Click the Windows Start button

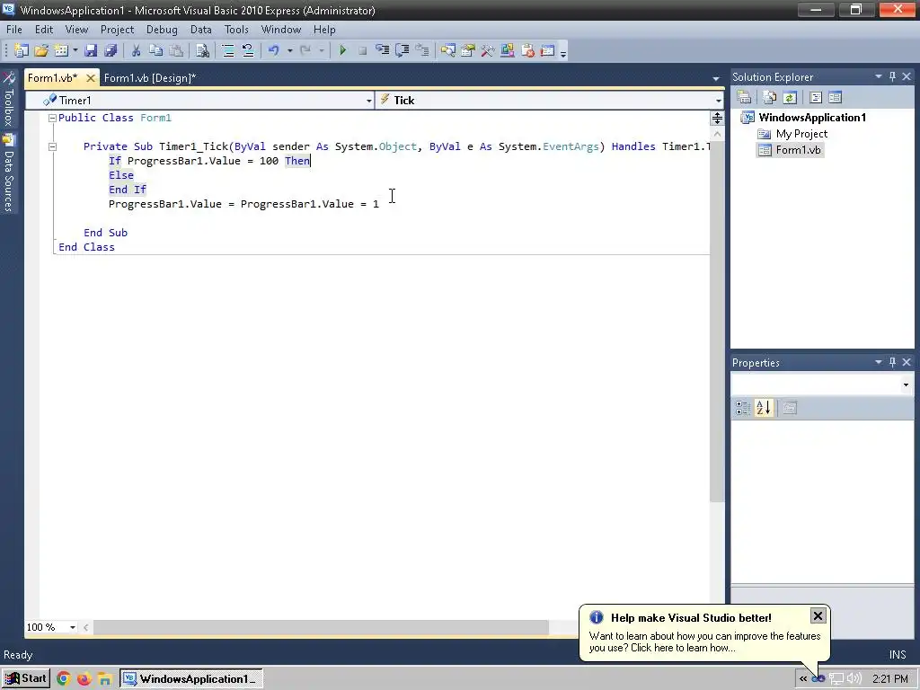coord(26,679)
